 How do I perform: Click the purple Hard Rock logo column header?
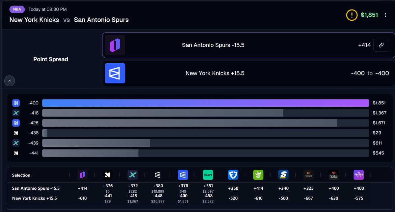point(358,175)
